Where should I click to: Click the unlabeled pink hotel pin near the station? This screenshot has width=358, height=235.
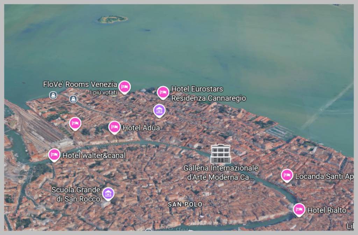(x=75, y=123)
